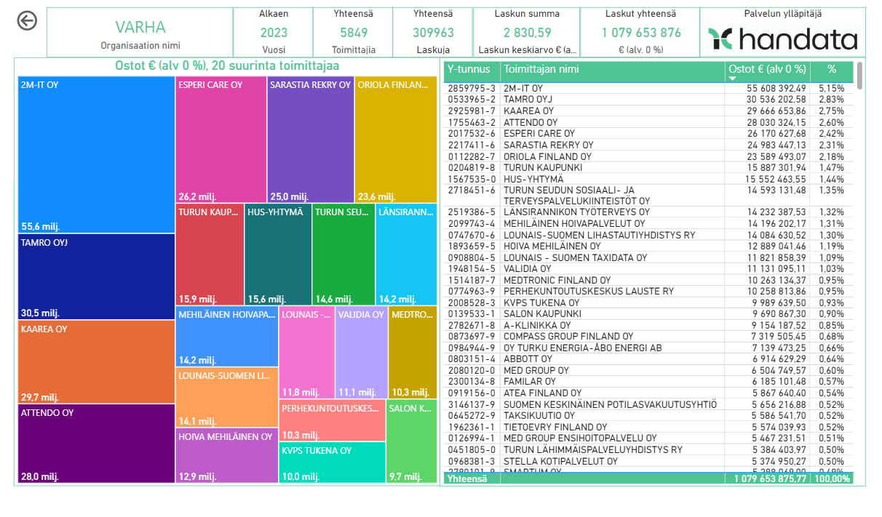Sort by the Ostot € (alv 0 %) header
Screen dimensions: 882x517
click(x=767, y=69)
